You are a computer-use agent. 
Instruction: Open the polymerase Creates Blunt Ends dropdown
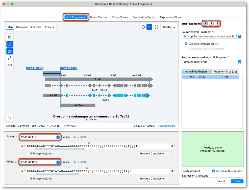pyautogui.click(x=212, y=62)
